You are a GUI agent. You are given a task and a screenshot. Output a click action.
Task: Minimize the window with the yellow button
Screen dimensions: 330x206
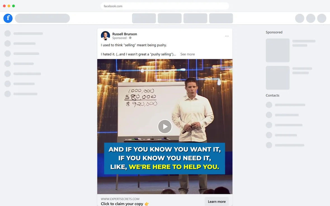[x=9, y=6]
